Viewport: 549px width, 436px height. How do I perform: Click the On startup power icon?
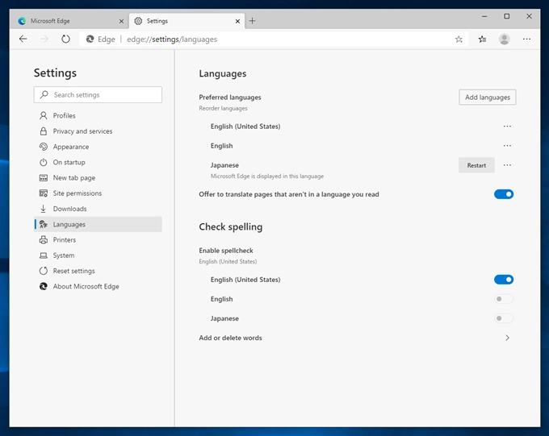(44, 162)
